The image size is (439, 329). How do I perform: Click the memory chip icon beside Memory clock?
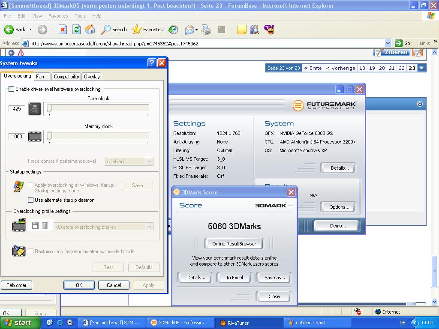tap(35, 137)
